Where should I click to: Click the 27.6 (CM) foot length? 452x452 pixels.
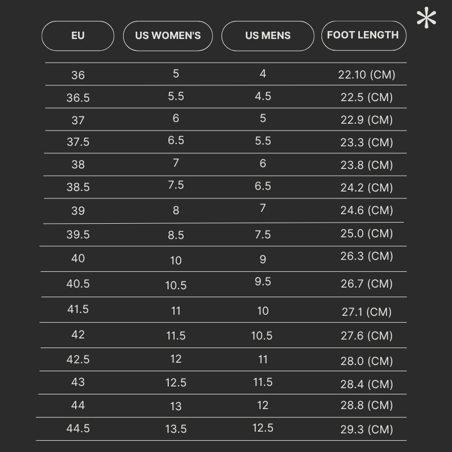click(367, 336)
